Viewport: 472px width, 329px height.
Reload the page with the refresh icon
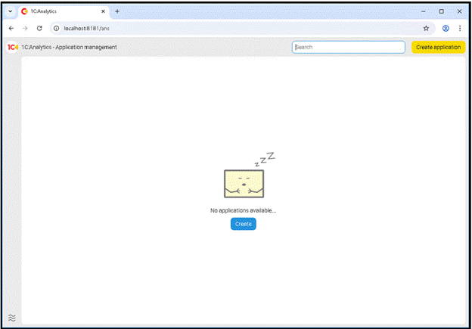pyautogui.click(x=39, y=28)
